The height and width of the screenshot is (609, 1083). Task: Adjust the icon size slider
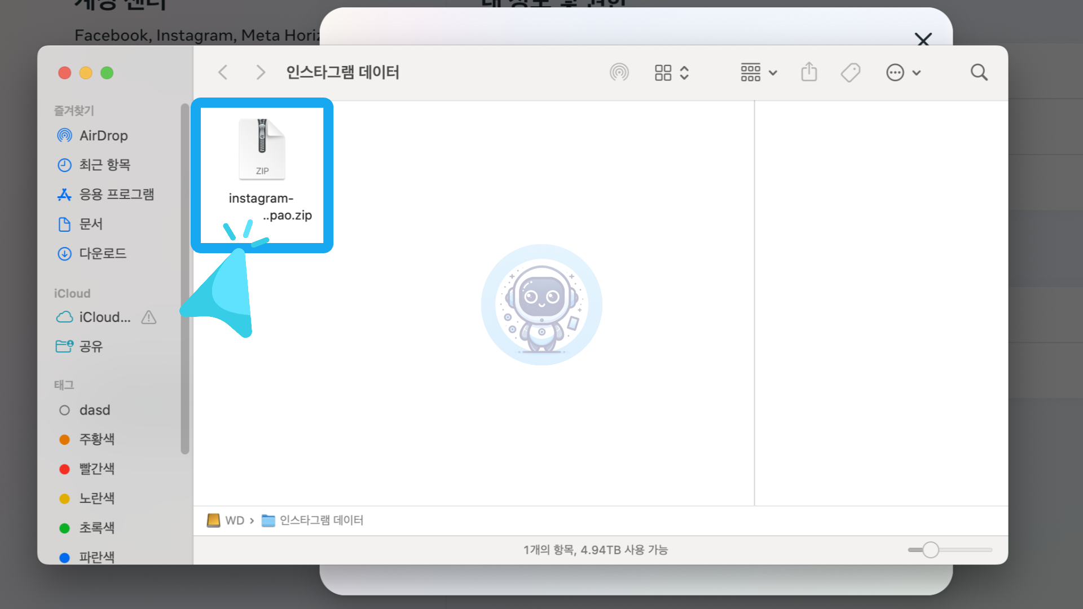[931, 549]
